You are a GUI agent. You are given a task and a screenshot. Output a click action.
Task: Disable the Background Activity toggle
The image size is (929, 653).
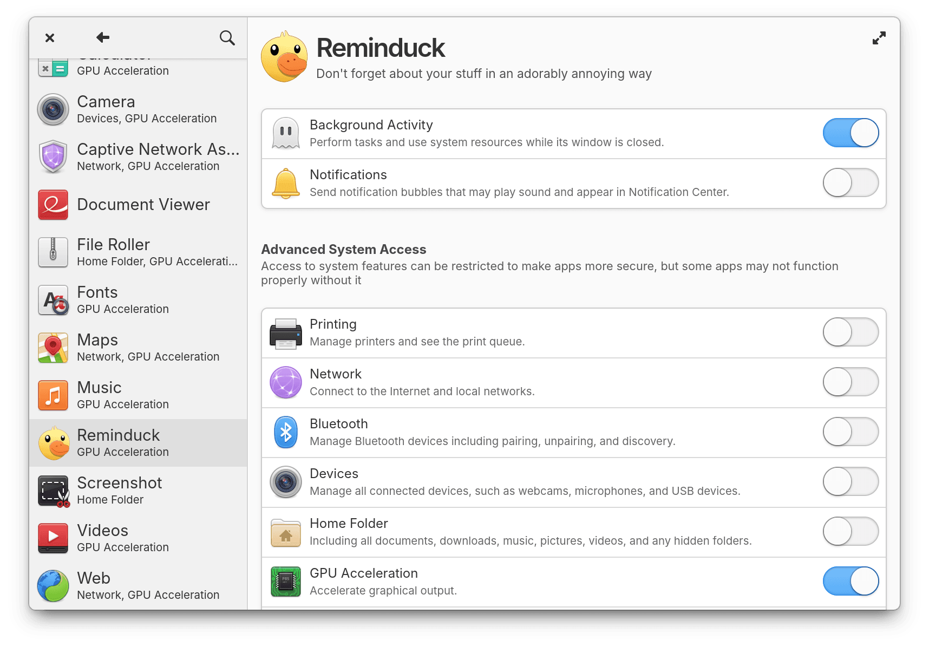tap(851, 133)
